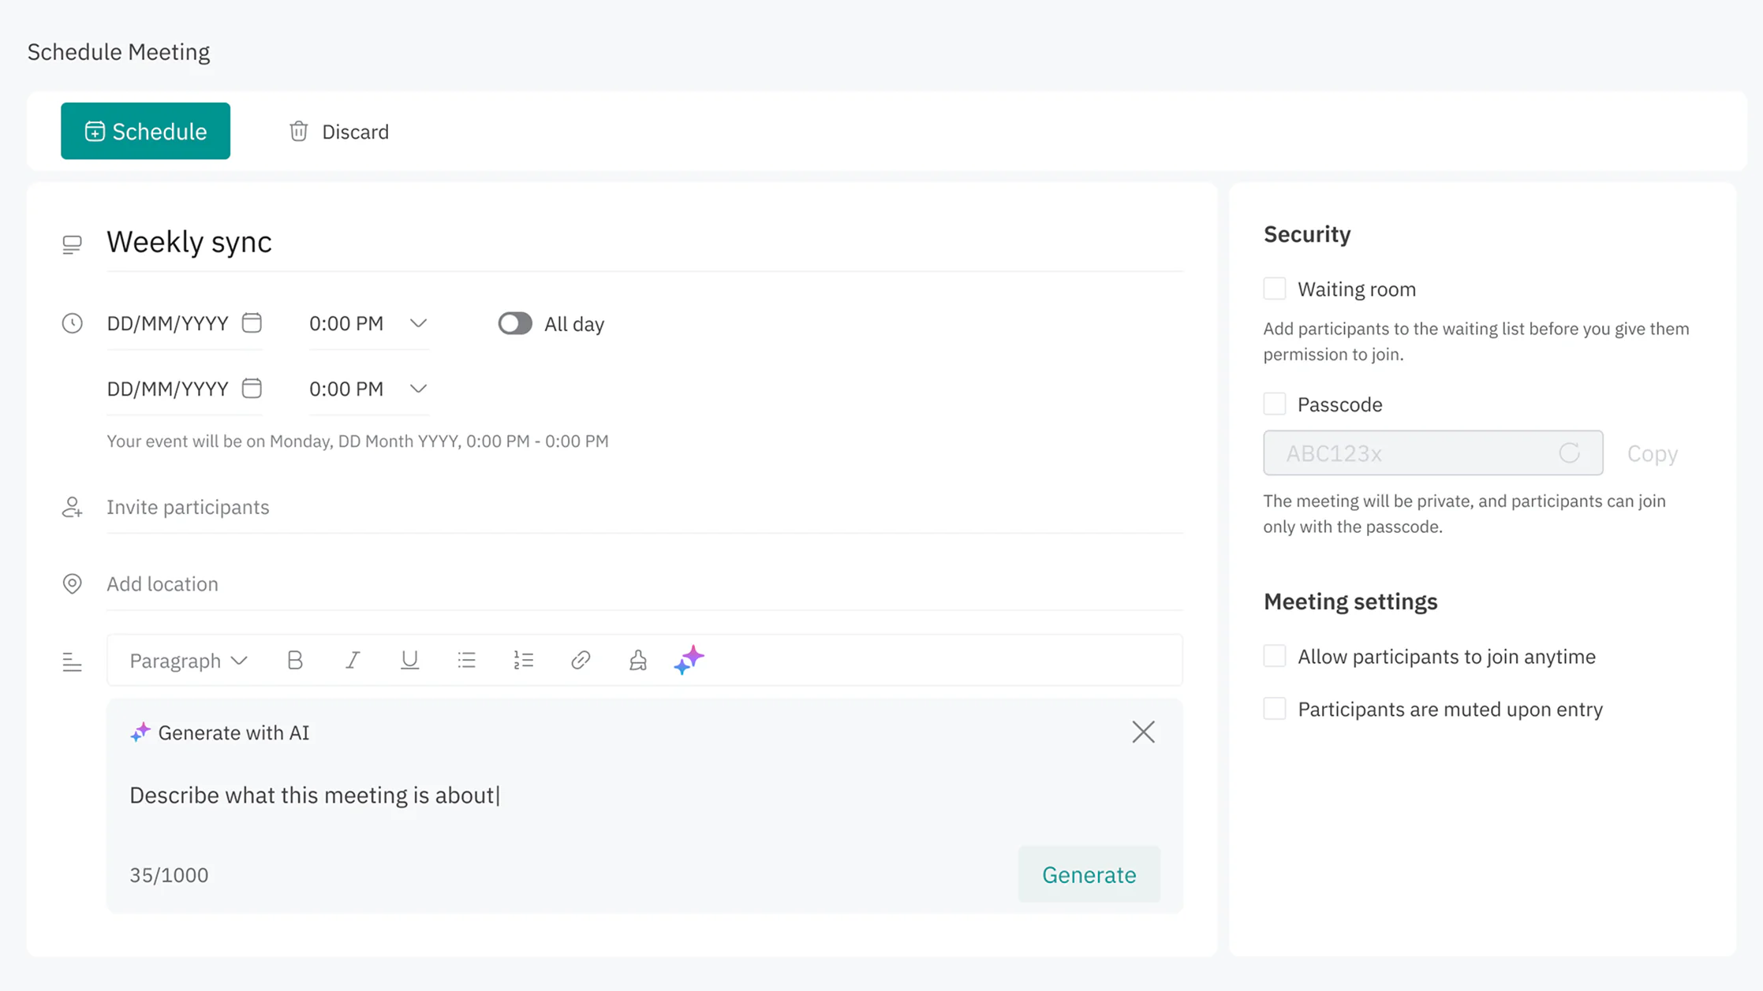This screenshot has height=991, width=1763.
Task: Open the start date calendar picker
Action: (252, 322)
